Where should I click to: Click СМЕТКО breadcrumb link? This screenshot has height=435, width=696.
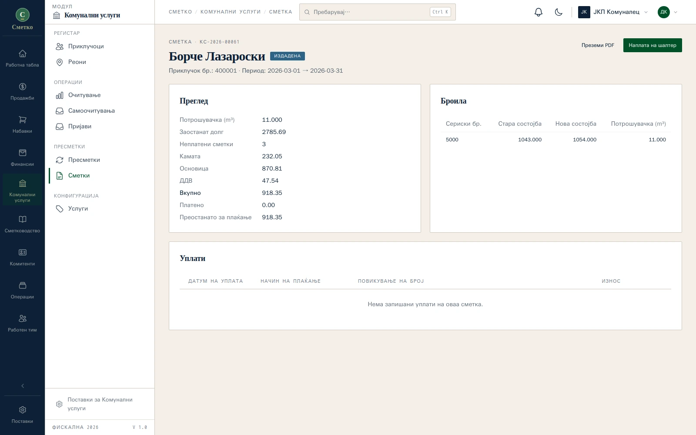pyautogui.click(x=181, y=12)
